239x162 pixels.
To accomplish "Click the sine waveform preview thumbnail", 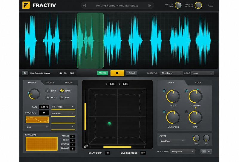I will point(37,120).
